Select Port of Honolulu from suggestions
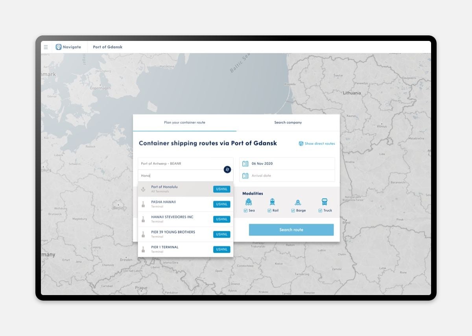This screenshot has width=472, height=336. pos(186,189)
